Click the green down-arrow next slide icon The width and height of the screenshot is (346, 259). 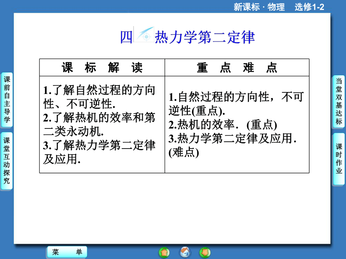pyautogui.click(x=205, y=252)
